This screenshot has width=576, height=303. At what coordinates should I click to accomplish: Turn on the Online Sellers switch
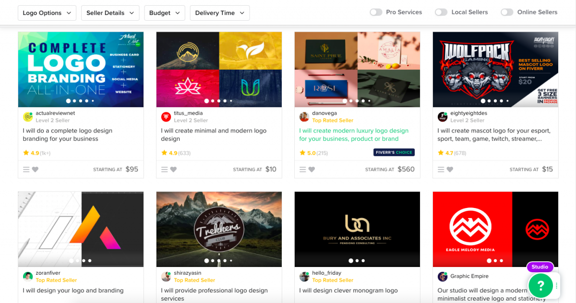(507, 12)
